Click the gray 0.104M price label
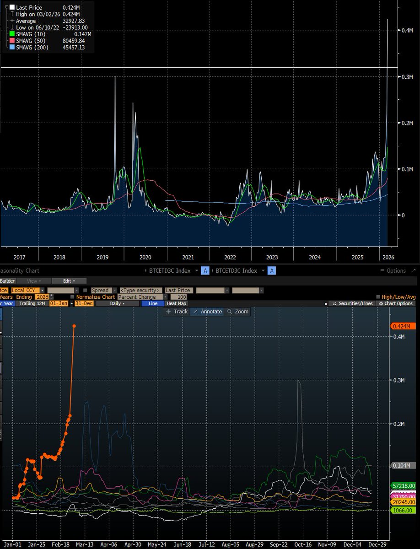Screen dimensions: 420x549 click(403, 465)
